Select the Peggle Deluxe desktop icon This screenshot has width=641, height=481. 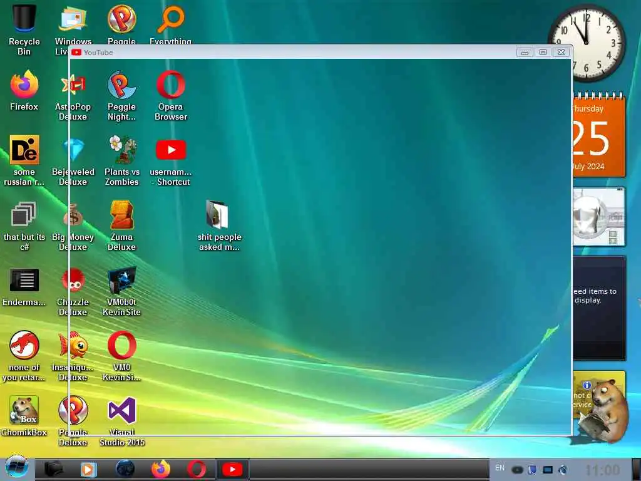click(x=73, y=410)
